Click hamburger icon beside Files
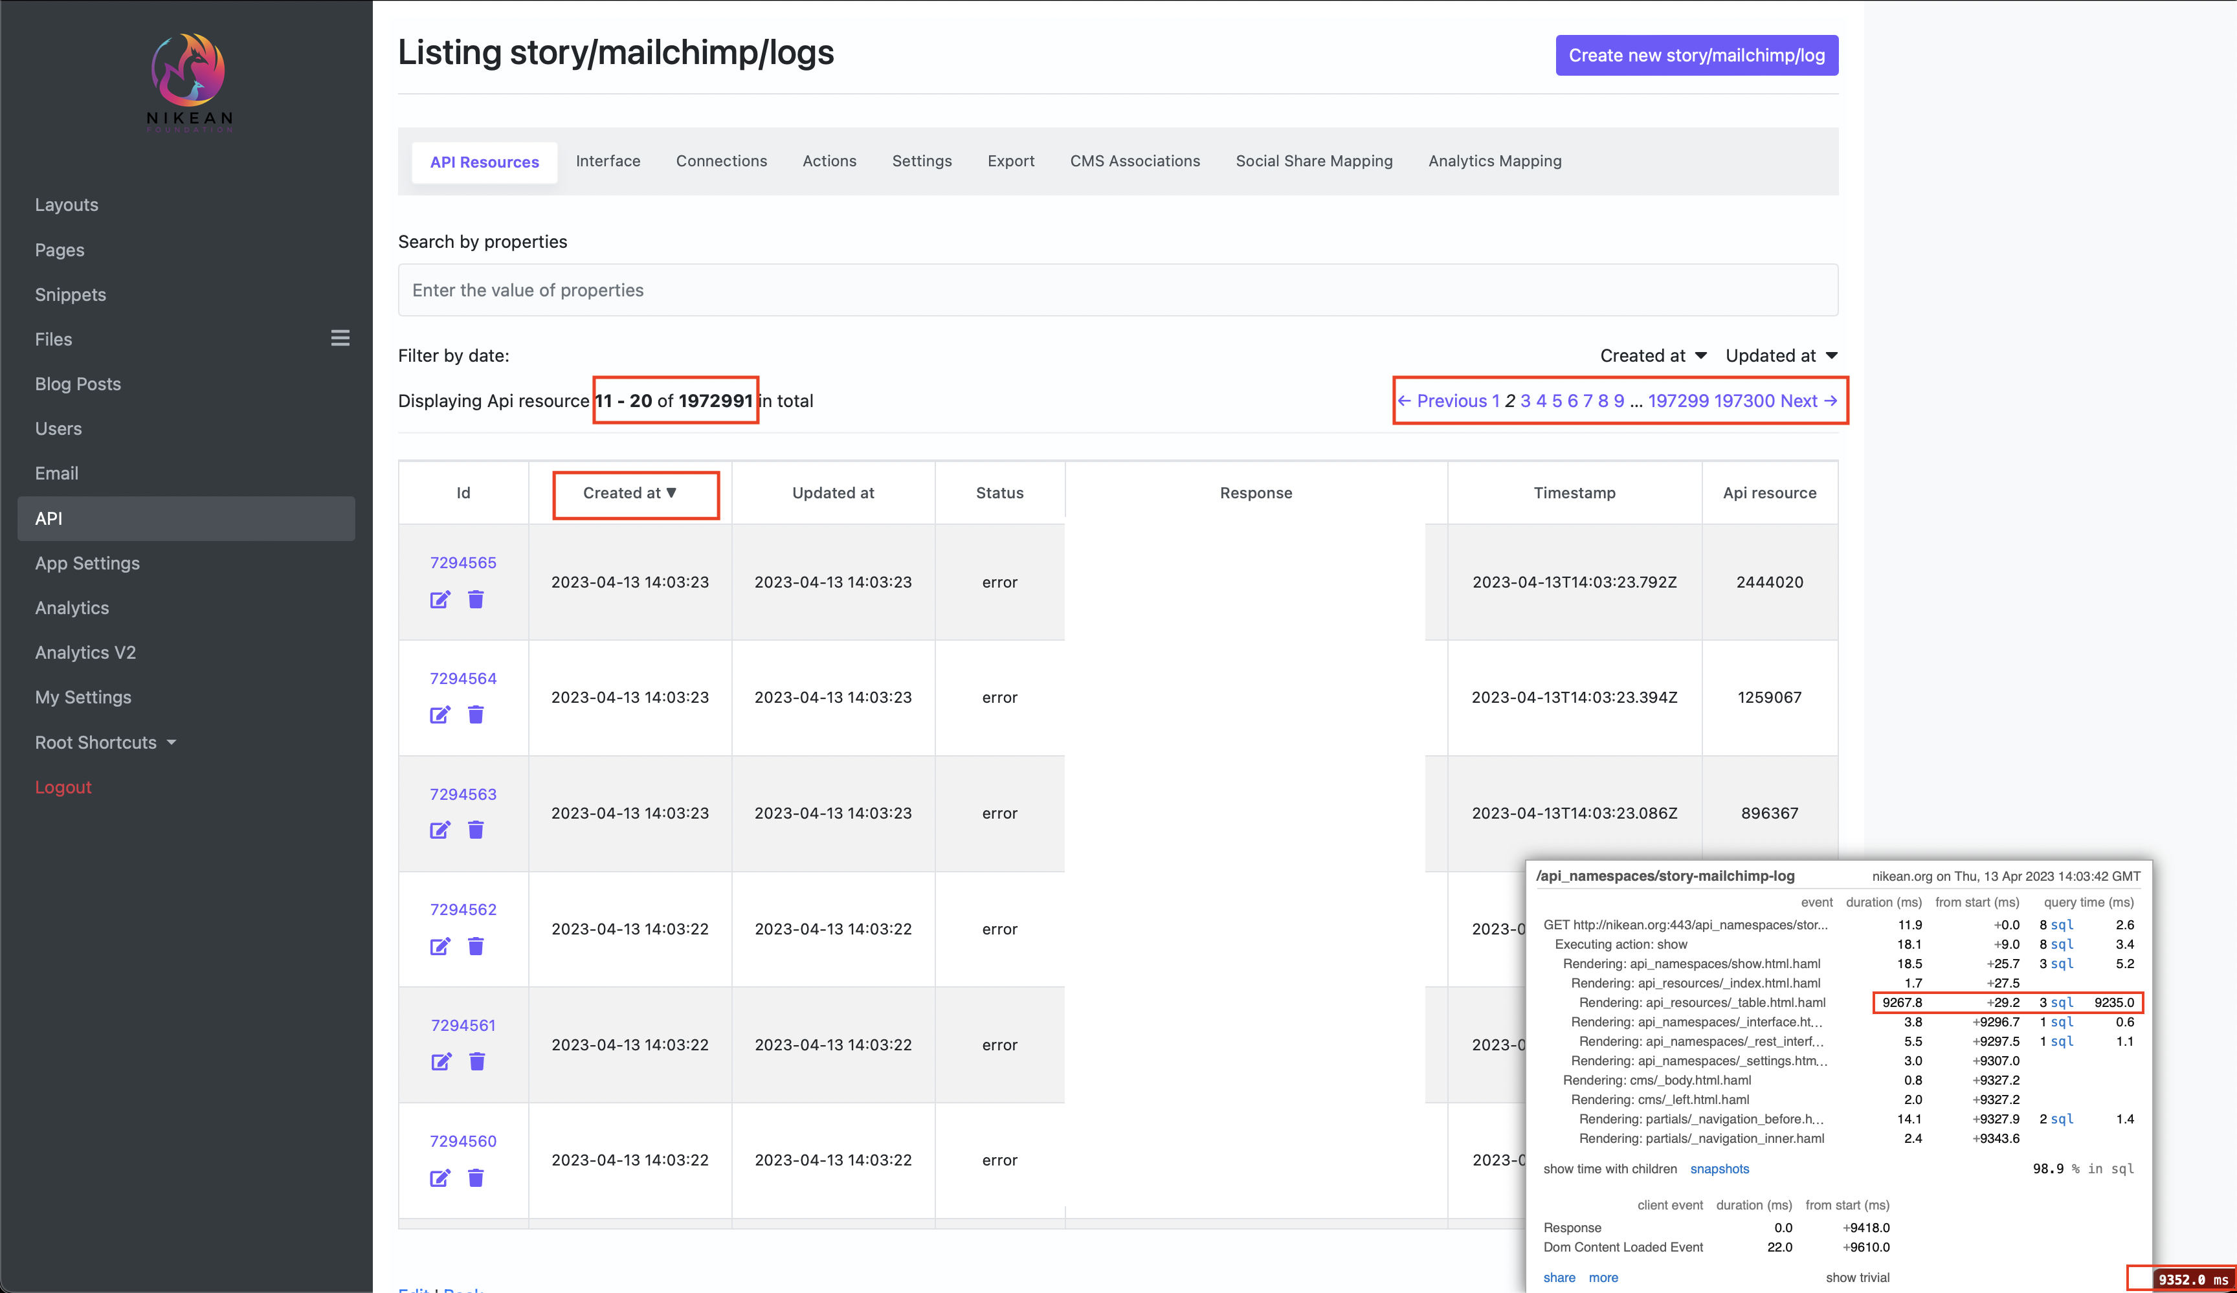Image resolution: width=2237 pixels, height=1293 pixels. (x=340, y=338)
